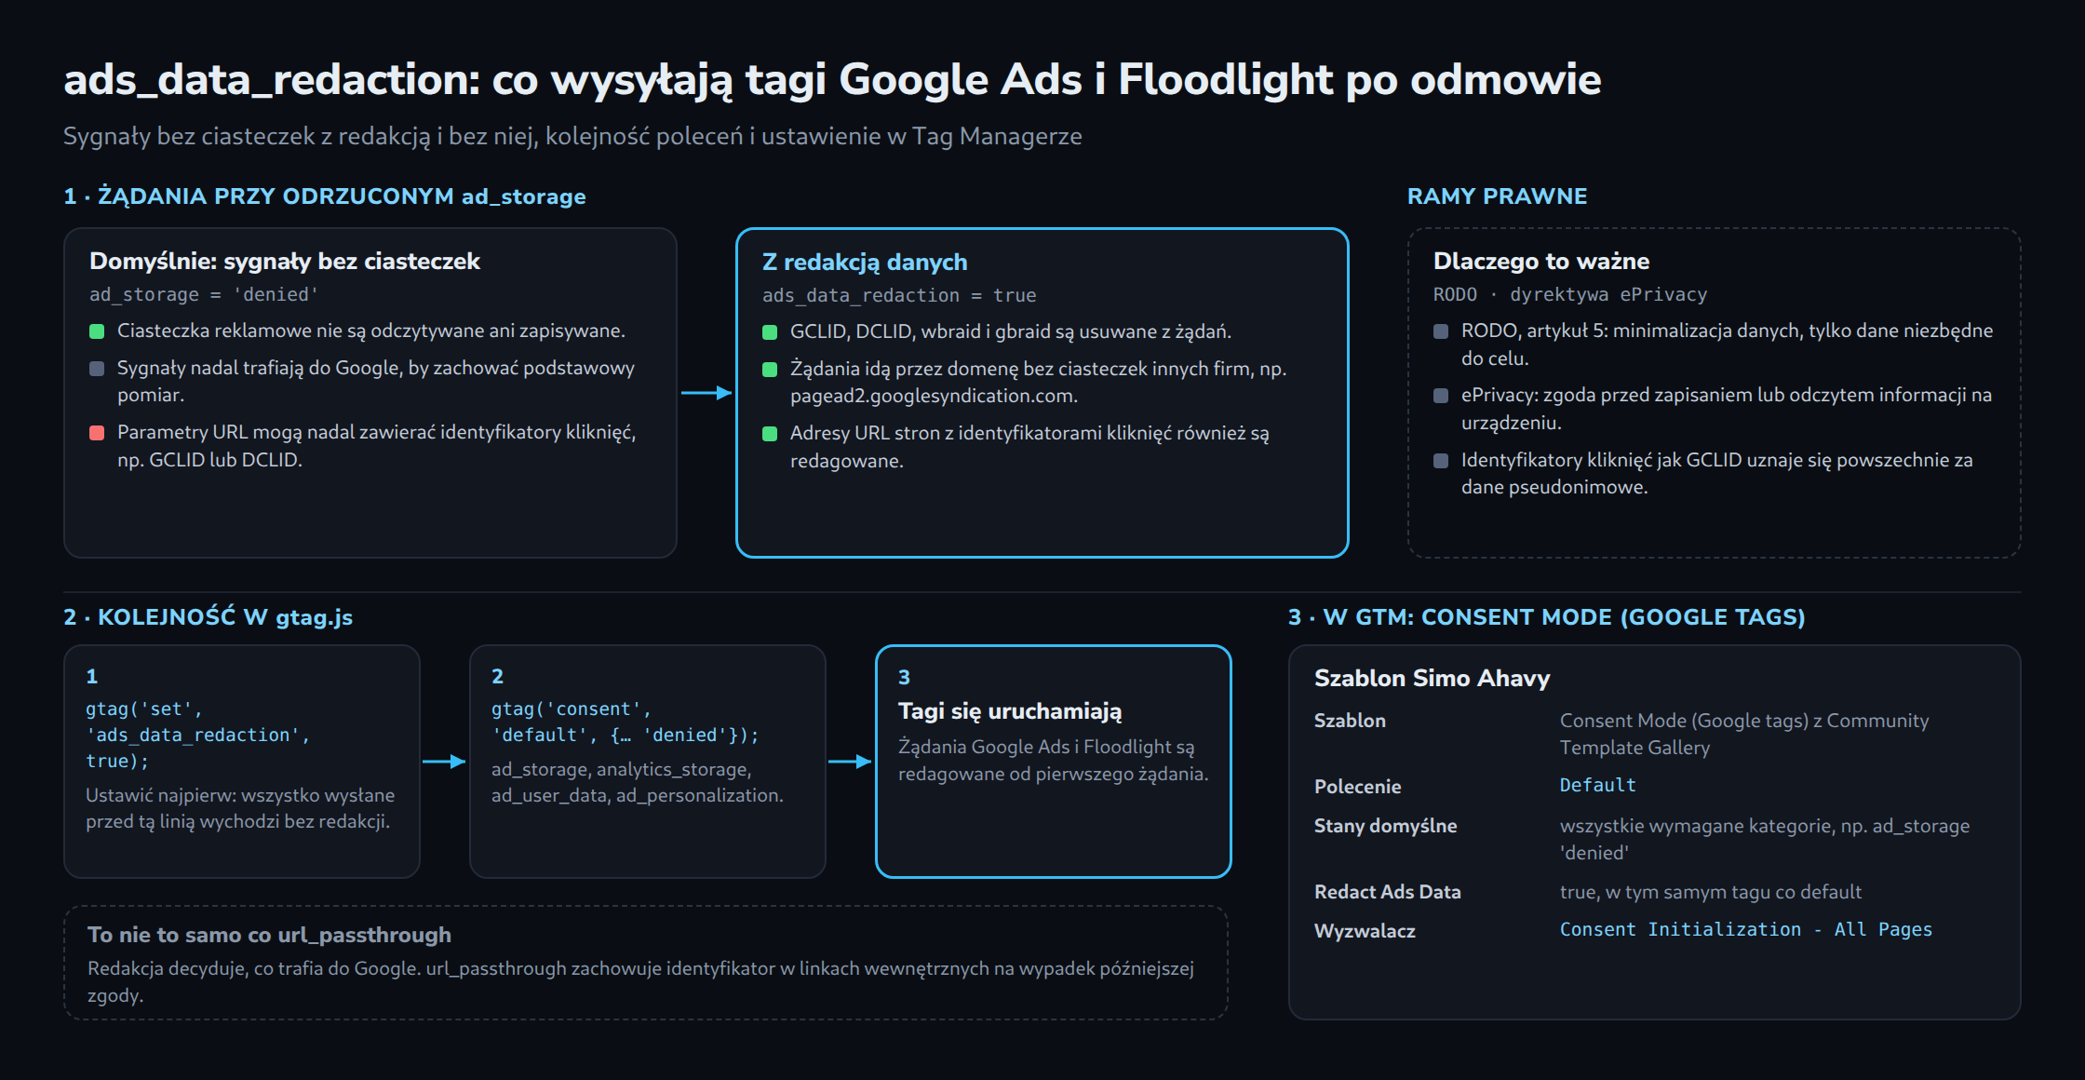Viewport: 2085px width, 1080px height.
Task: Select the line 'RODO · dyrektywa ePrivacy'
Action: tap(1570, 295)
